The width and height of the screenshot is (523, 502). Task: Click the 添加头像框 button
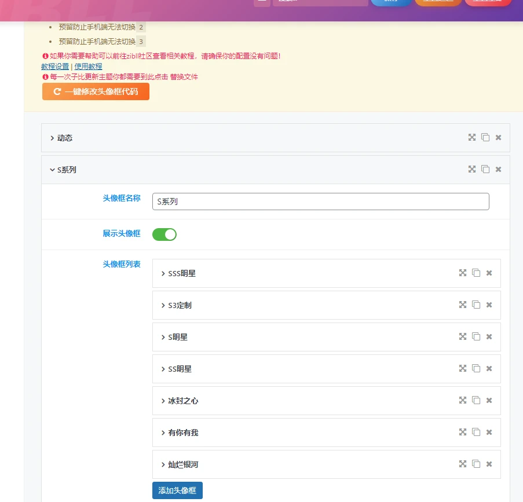177,490
